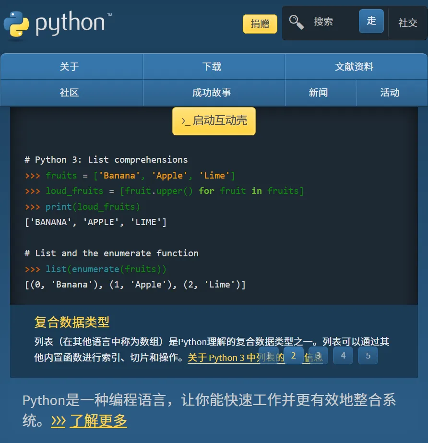
Task: Click the '# List and the enumerate function' comment
Action: tap(112, 253)
